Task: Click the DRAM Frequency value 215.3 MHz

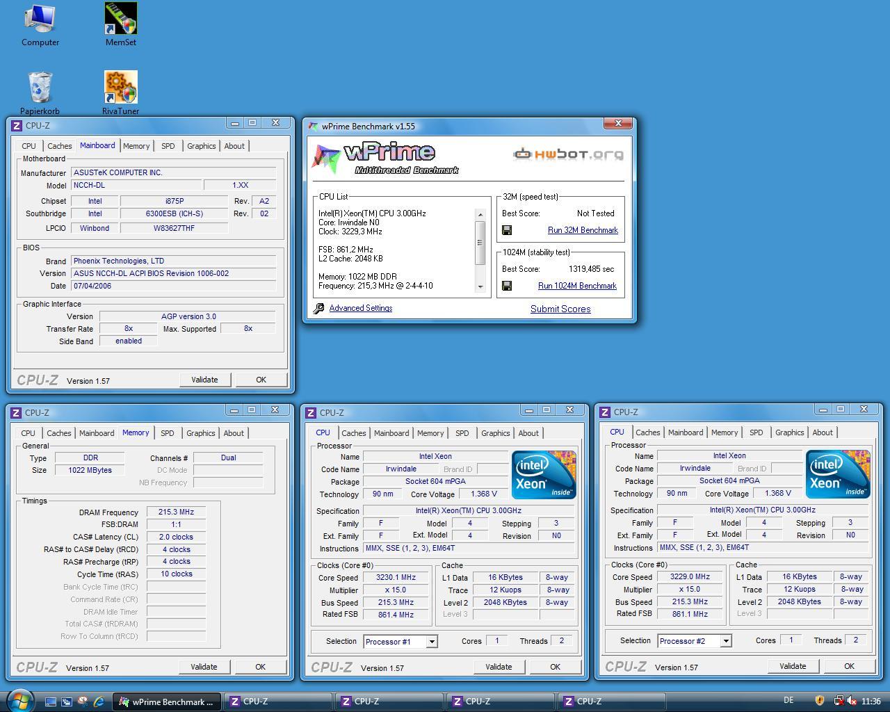Action: (x=176, y=512)
